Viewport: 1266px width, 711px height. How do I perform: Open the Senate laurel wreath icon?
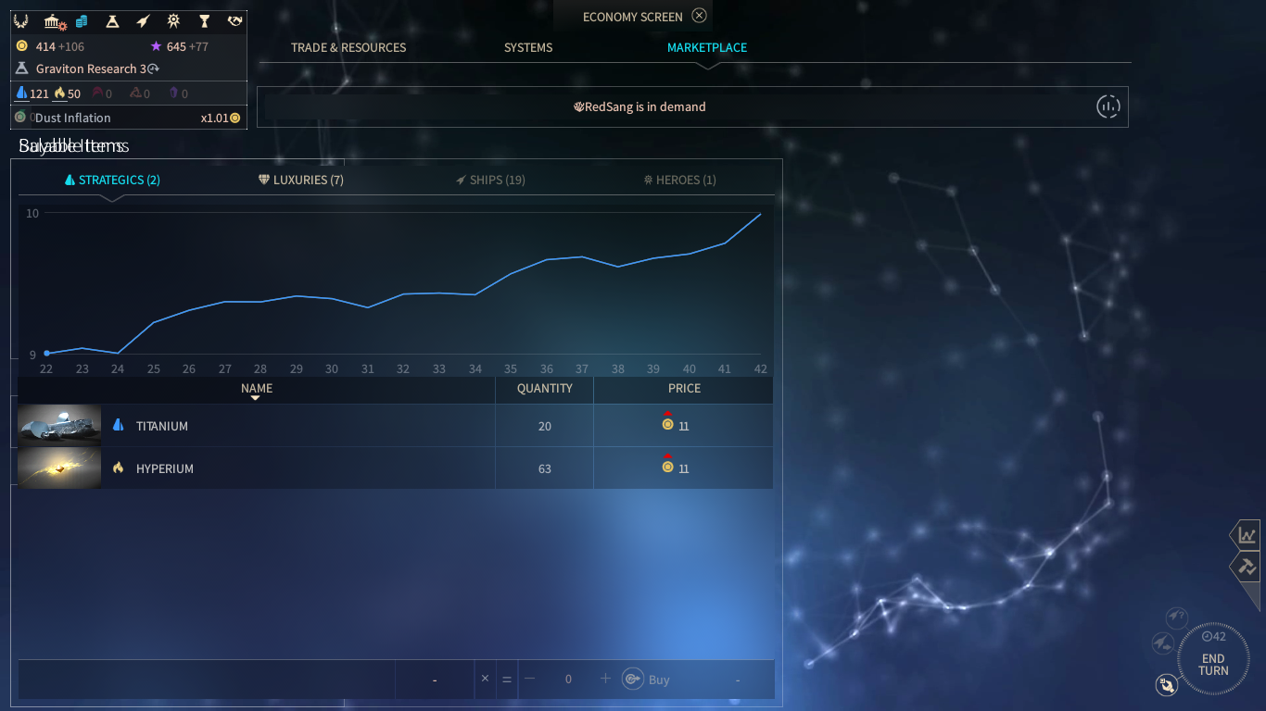coord(22,20)
